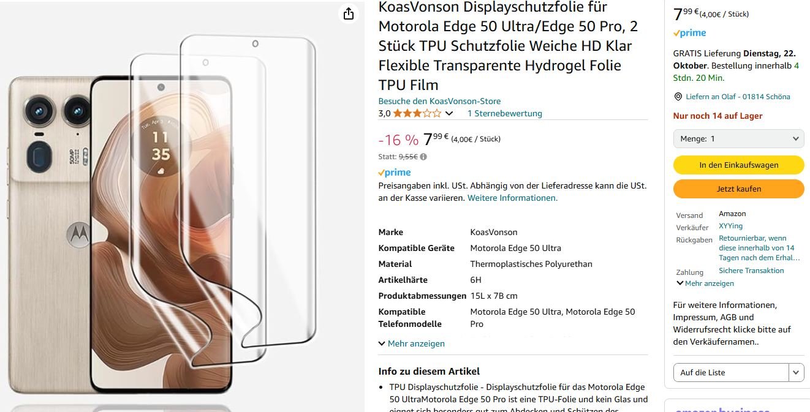810x412 pixels.
Task: Click the prime logo in the buy box
Action: [x=689, y=33]
